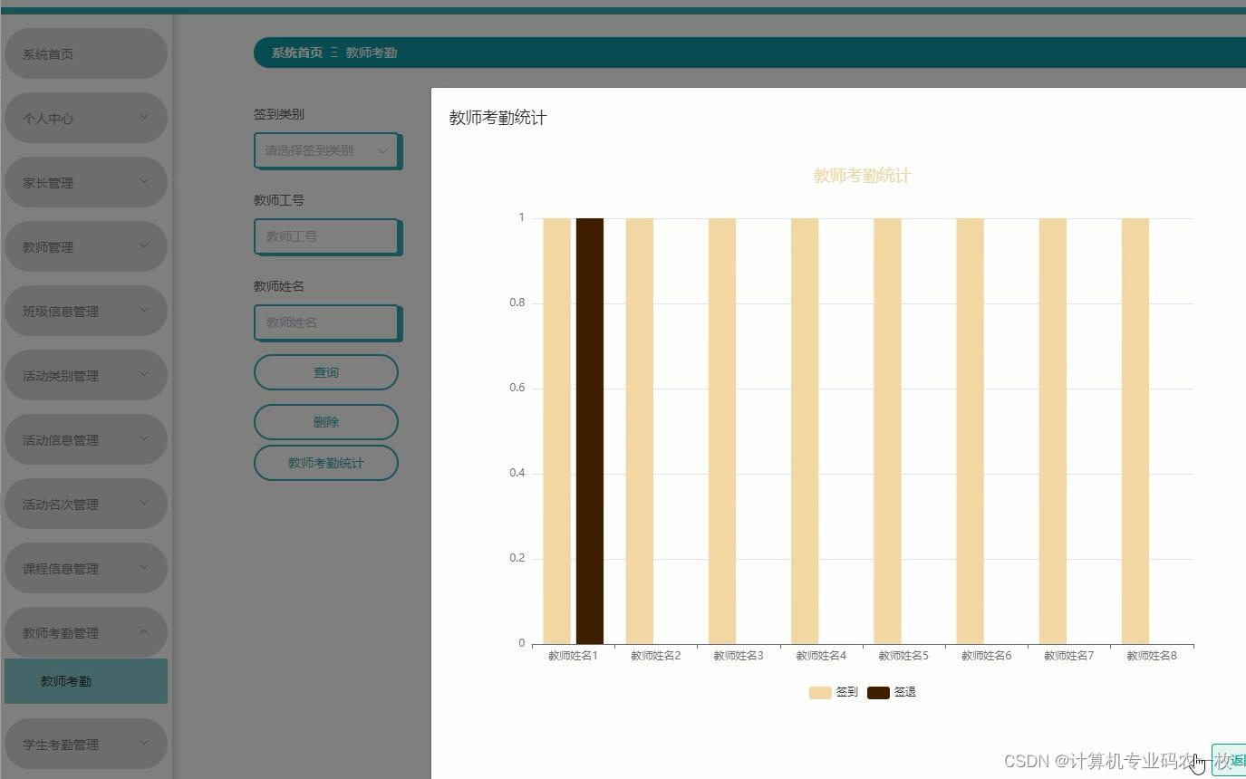This screenshot has width=1246, height=779.
Task: Click the chart title 教师考勤统计
Action: click(862, 176)
